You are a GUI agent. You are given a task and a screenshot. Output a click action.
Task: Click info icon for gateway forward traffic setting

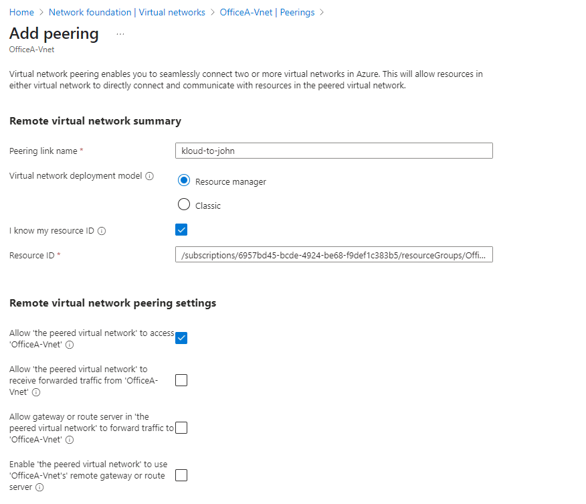[x=70, y=440]
